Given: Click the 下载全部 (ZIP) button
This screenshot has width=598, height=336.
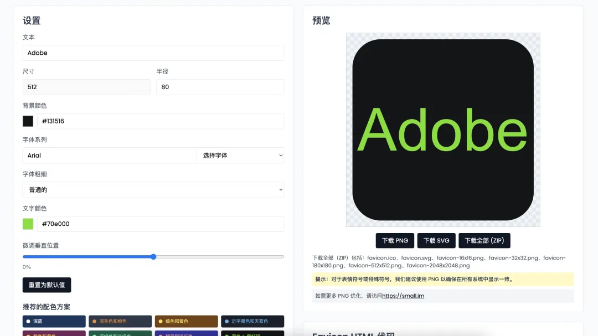Looking at the screenshot, I should [x=484, y=241].
